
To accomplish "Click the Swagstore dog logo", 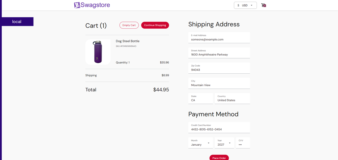I will (77, 5).
